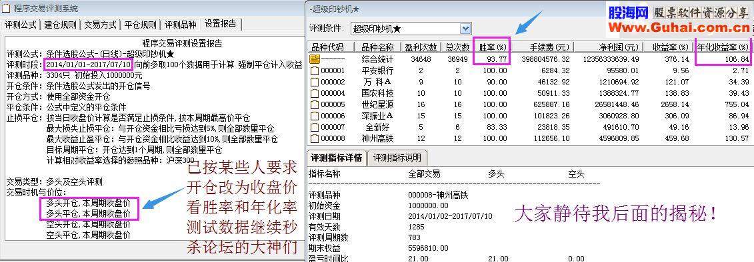Viewport: 754px width, 262px height.
Task: Go to the 平仓规则 tab
Action: click(140, 25)
